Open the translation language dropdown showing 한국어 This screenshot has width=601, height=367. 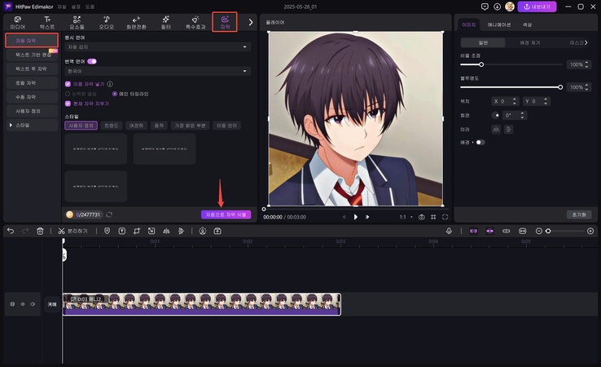tap(157, 71)
